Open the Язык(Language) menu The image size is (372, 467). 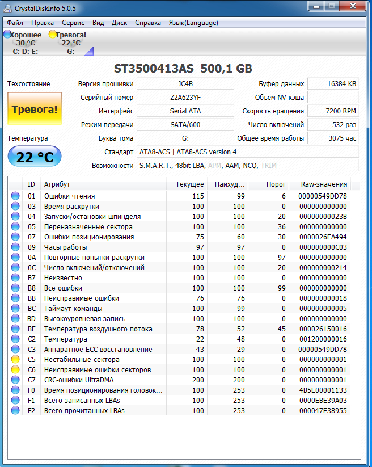[193, 23]
